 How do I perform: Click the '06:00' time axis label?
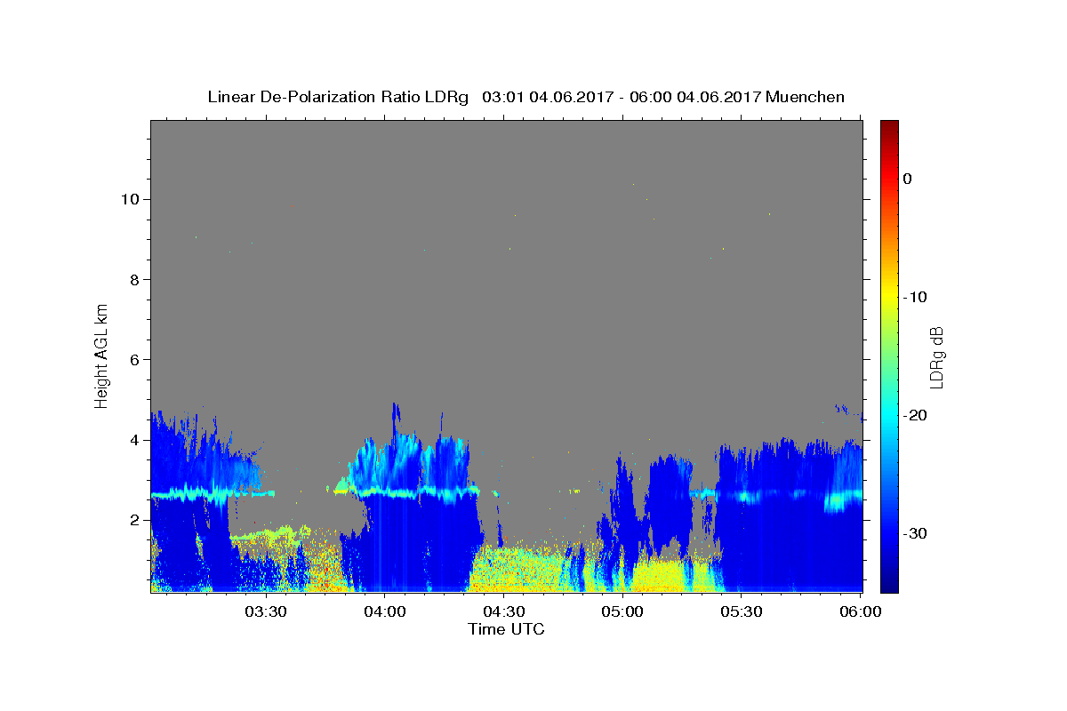pos(861,611)
